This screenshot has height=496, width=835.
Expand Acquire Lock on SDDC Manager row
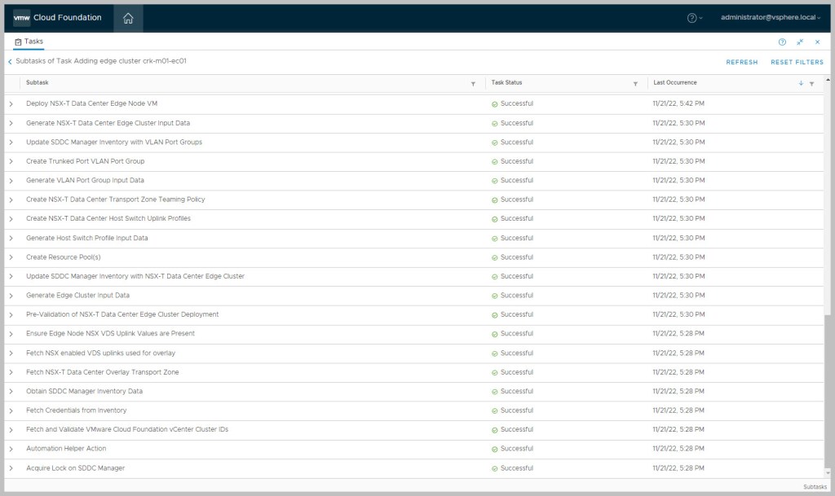point(11,468)
